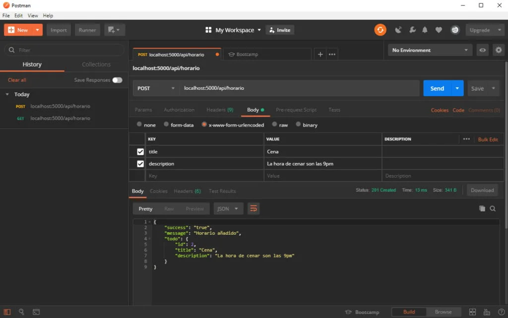Image resolution: width=508 pixels, height=318 pixels.
Task: Click the Send button
Action: [x=437, y=88]
